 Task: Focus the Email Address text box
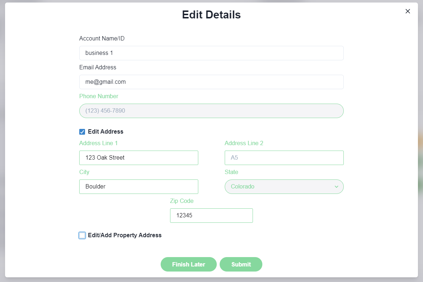pos(211,82)
